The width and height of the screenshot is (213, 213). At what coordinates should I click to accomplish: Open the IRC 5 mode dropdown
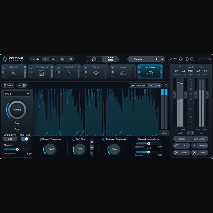17,94
